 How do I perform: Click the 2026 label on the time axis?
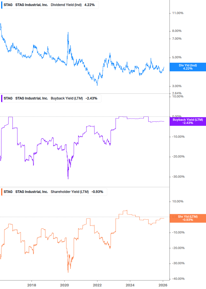coord(163,285)
